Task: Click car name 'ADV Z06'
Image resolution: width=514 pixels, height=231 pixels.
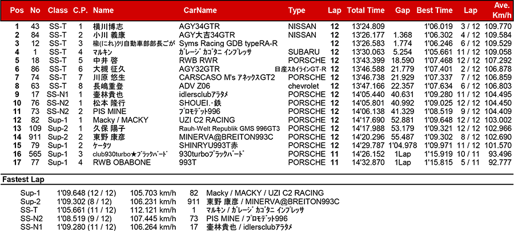Action: click(195, 86)
